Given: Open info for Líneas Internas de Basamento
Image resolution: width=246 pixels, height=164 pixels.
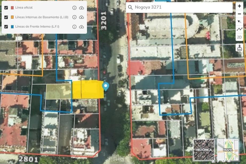Looking at the screenshot, I should point(74,17).
